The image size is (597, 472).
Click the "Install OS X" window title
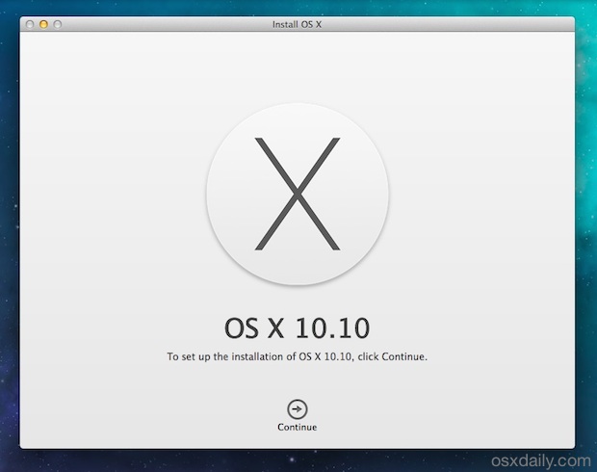pos(297,24)
